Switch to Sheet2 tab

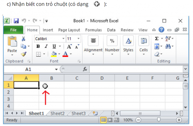click(x=58, y=113)
